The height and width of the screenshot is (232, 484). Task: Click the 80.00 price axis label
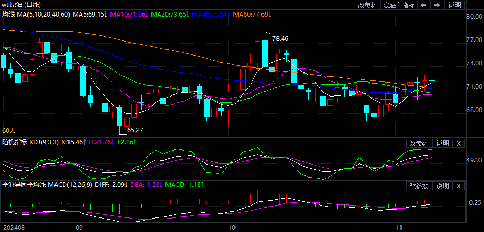click(x=474, y=17)
